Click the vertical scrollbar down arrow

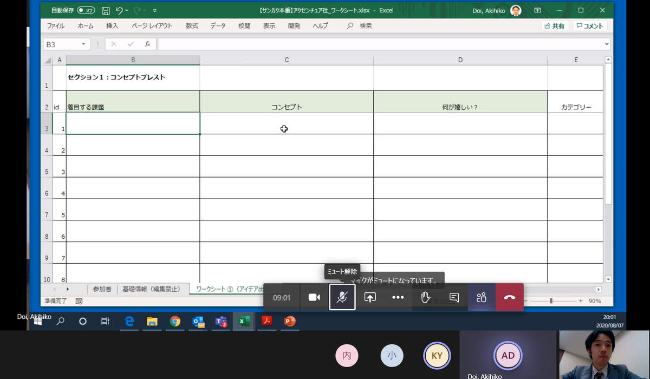coord(608,279)
